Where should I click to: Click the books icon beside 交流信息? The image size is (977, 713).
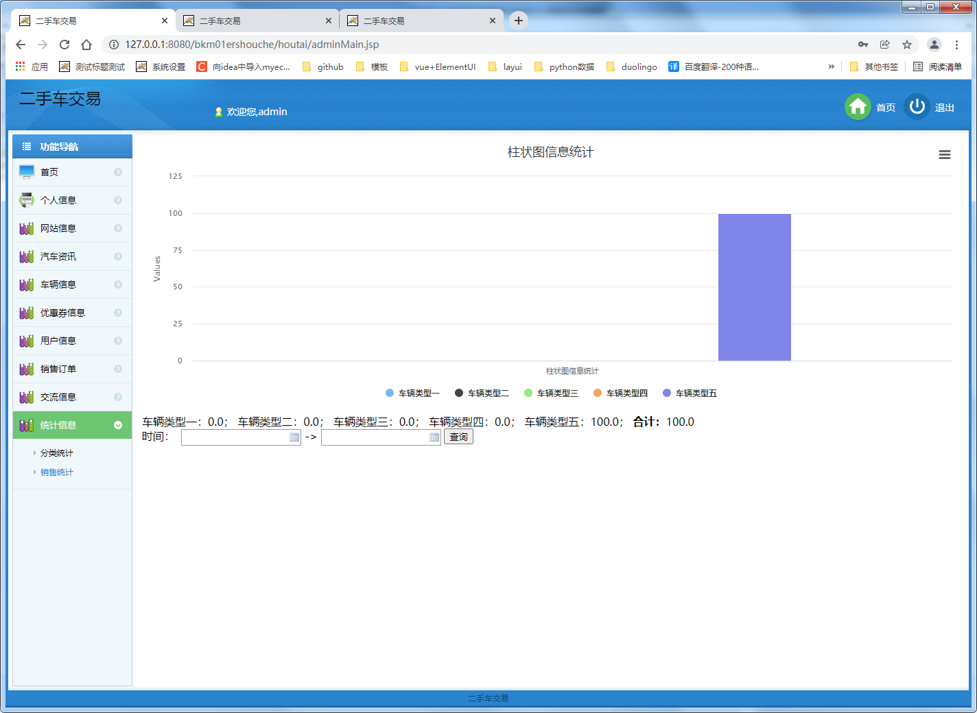click(27, 397)
